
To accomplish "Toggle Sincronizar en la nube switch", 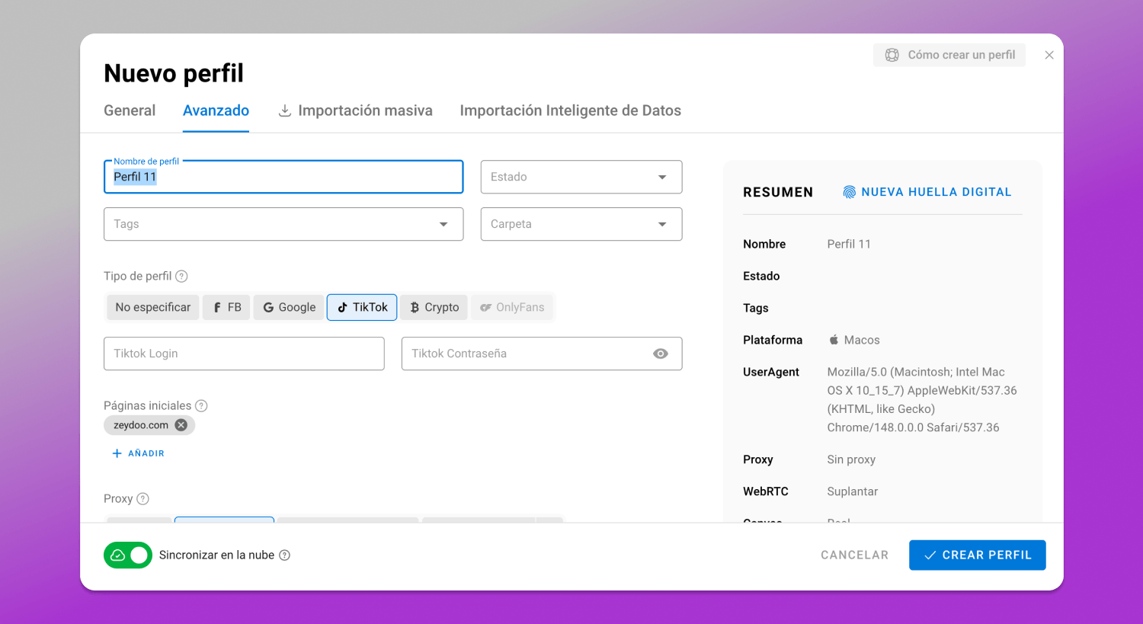I will click(x=128, y=555).
